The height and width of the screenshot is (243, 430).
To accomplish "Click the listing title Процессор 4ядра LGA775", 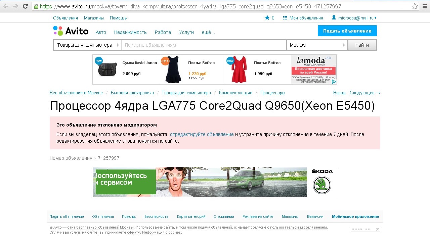I will coord(212,106).
